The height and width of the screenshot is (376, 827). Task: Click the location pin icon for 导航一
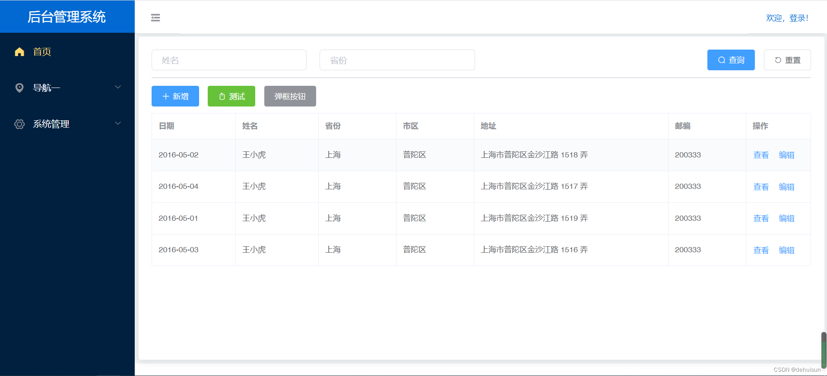tap(19, 88)
